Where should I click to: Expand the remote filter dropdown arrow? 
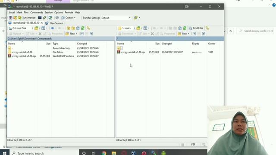click(x=149, y=28)
